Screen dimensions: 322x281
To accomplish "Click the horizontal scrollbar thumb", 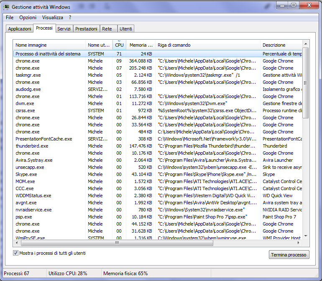I will pyautogui.click(x=117, y=243).
